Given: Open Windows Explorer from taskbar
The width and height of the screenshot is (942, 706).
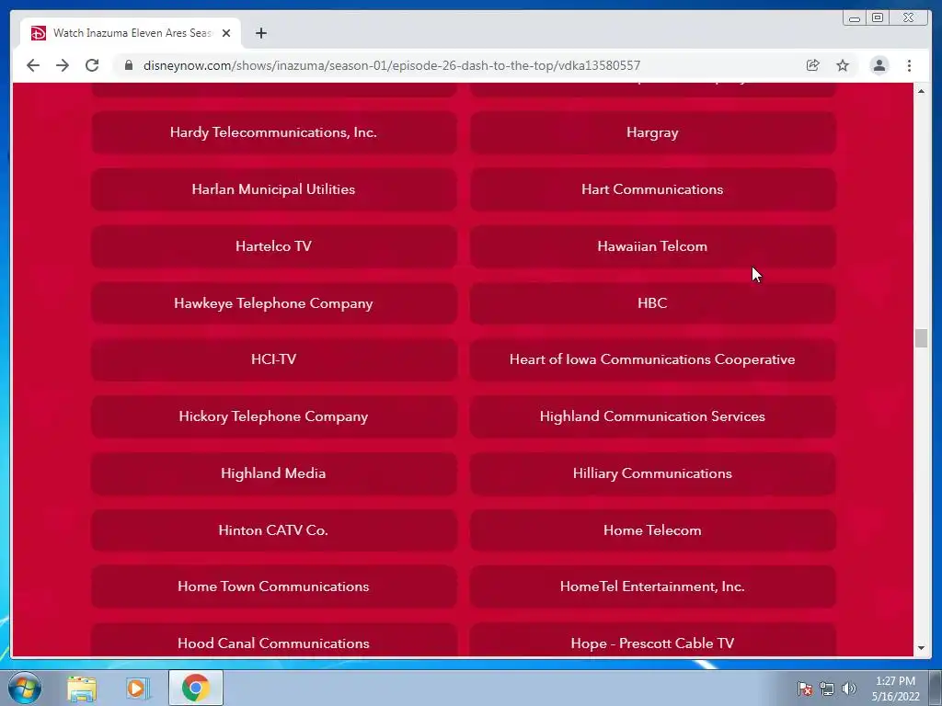Looking at the screenshot, I should 82,688.
